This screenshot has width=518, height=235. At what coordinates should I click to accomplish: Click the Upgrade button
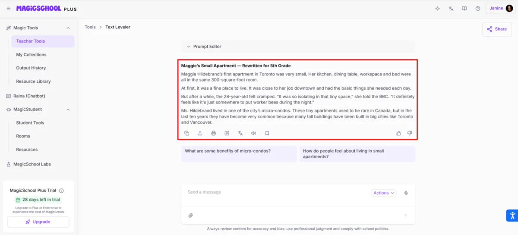38,222
